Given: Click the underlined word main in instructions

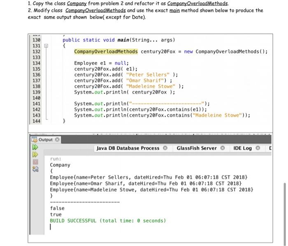Looking at the screenshot, I should tap(174, 10).
